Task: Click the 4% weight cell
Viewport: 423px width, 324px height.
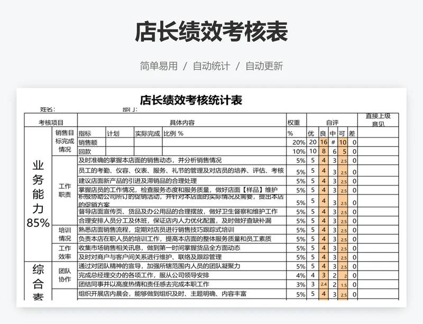Action: coord(296,275)
